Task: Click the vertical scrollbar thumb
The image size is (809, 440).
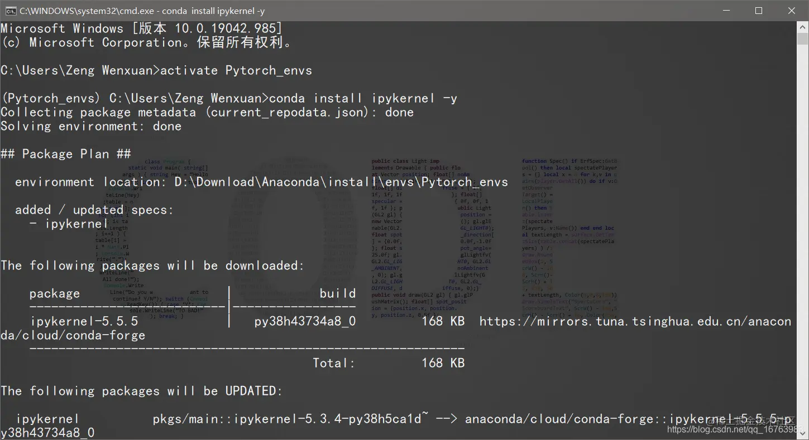Action: [x=803, y=39]
